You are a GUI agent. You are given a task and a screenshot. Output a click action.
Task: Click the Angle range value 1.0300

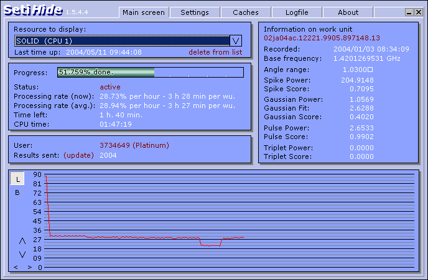coord(358,70)
